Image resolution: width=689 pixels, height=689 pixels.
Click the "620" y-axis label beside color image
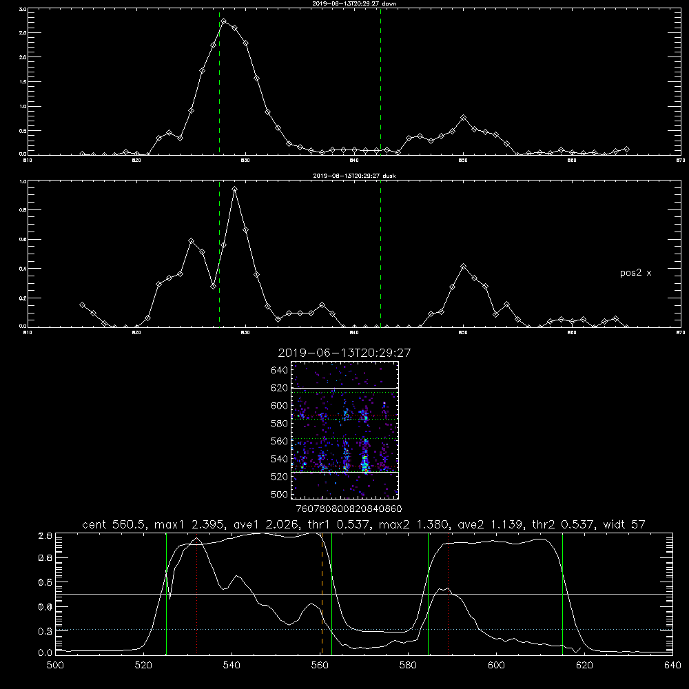tap(280, 388)
